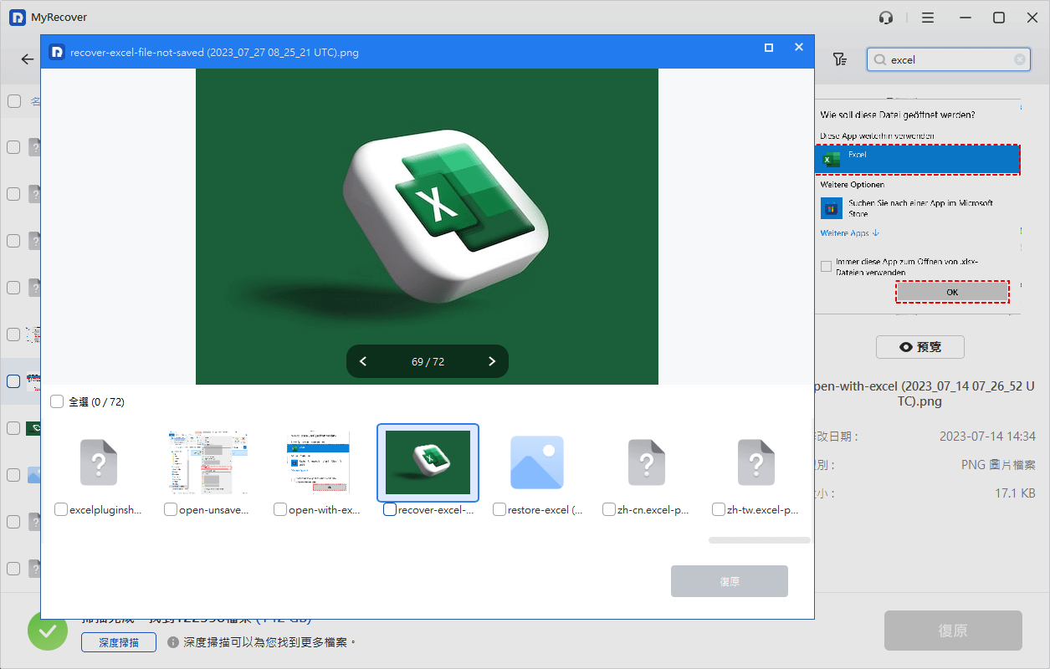Click the "69 / 72" image counter
The width and height of the screenshot is (1050, 669).
(x=428, y=361)
